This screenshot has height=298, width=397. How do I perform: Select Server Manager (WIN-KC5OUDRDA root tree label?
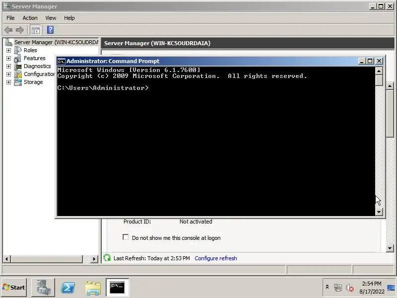point(56,42)
